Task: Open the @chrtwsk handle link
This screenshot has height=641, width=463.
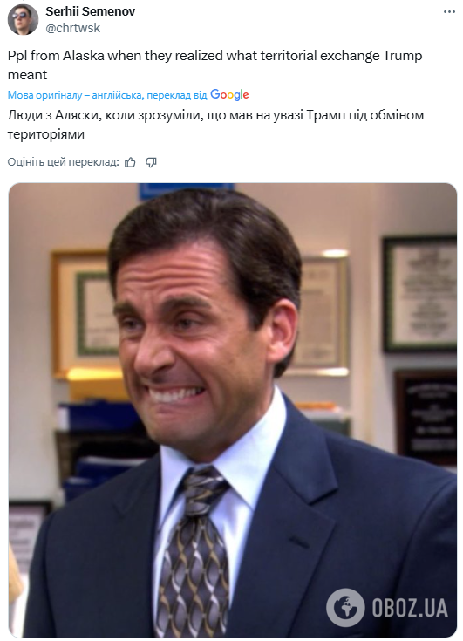Action: (72, 28)
